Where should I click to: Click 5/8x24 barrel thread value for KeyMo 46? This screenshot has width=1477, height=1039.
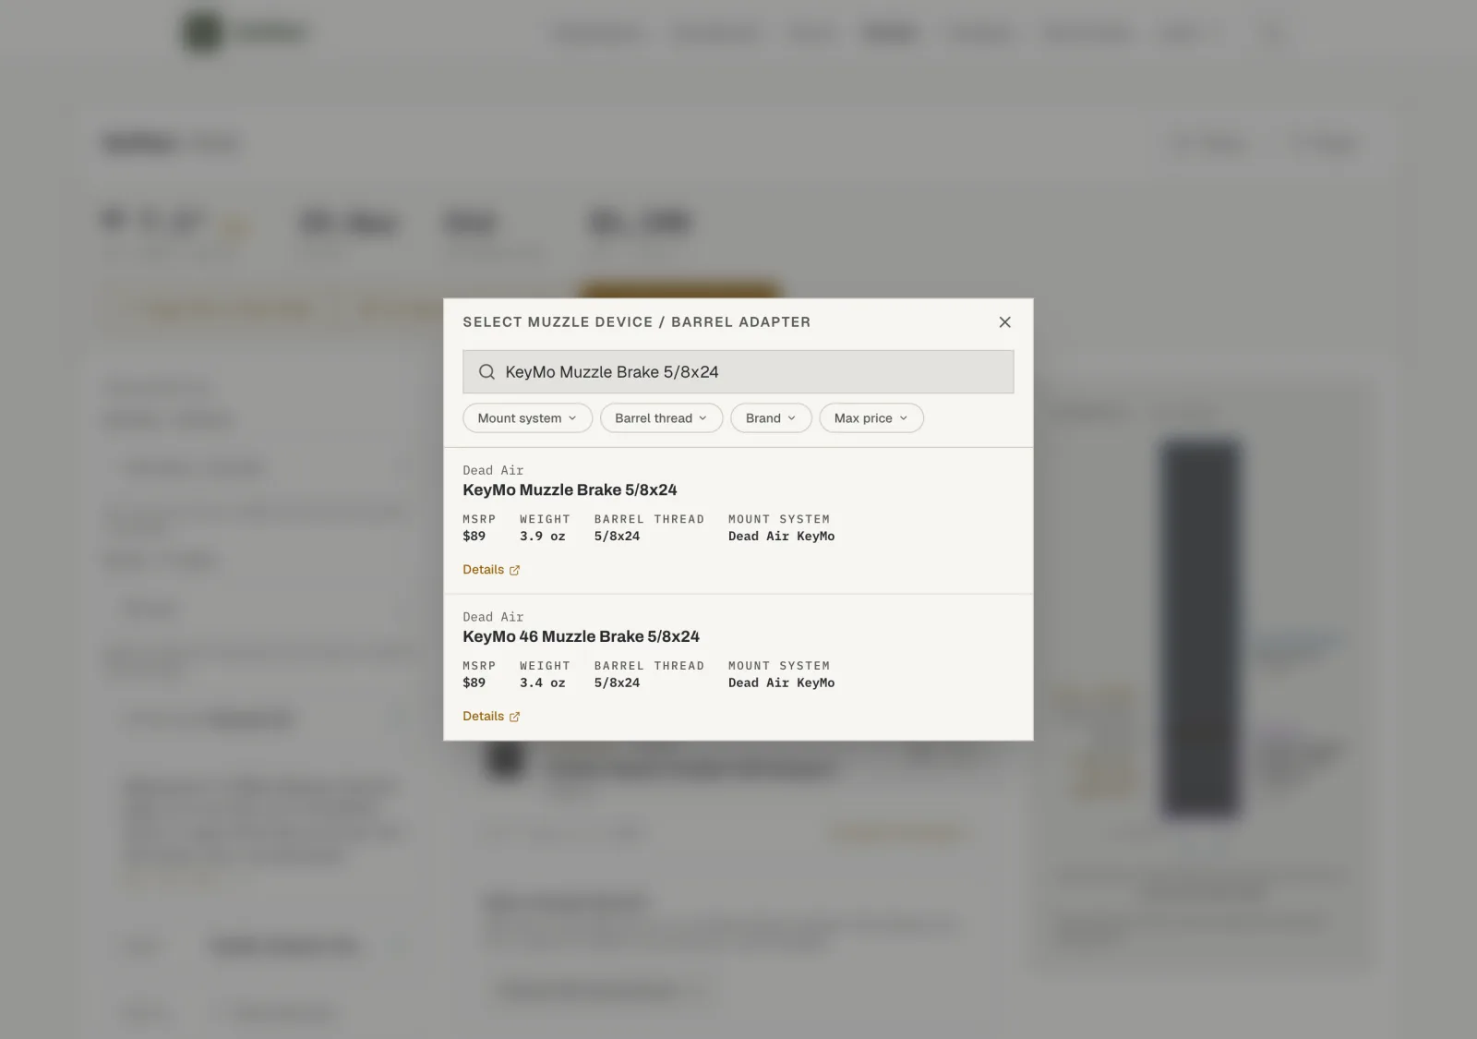coord(618,683)
